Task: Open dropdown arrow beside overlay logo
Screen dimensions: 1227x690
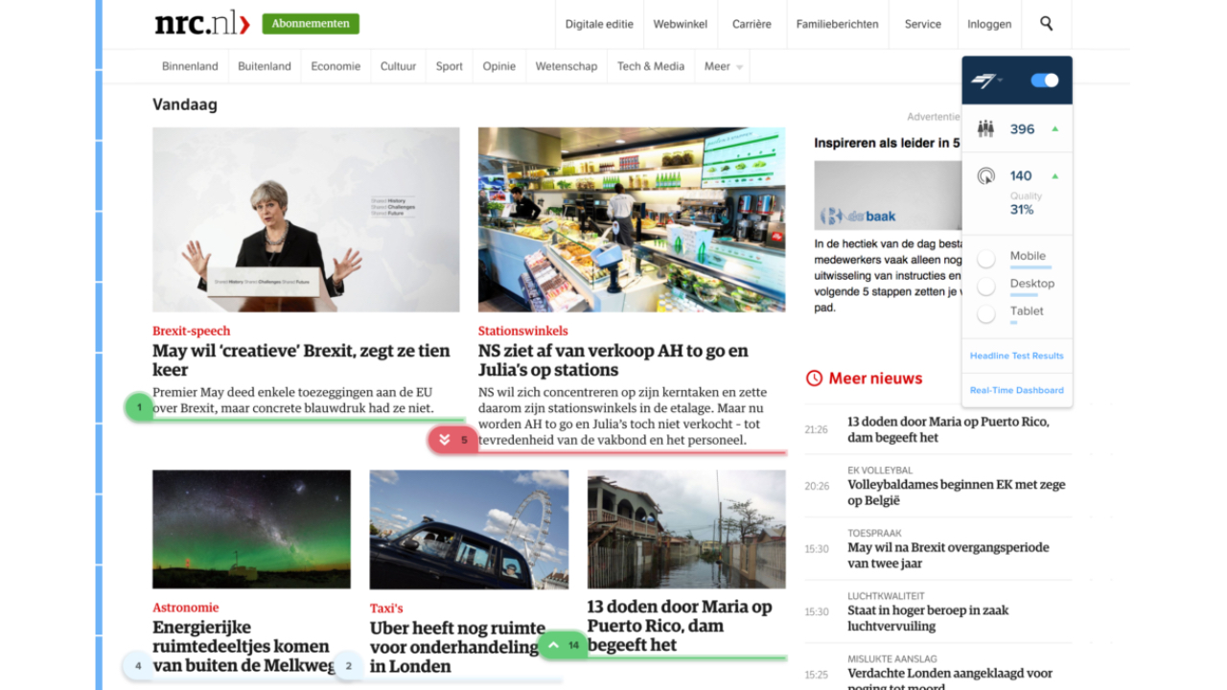Action: [1001, 80]
